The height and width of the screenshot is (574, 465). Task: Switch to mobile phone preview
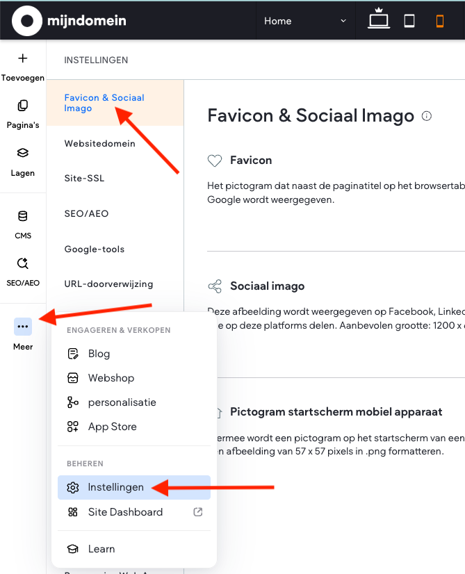point(439,21)
